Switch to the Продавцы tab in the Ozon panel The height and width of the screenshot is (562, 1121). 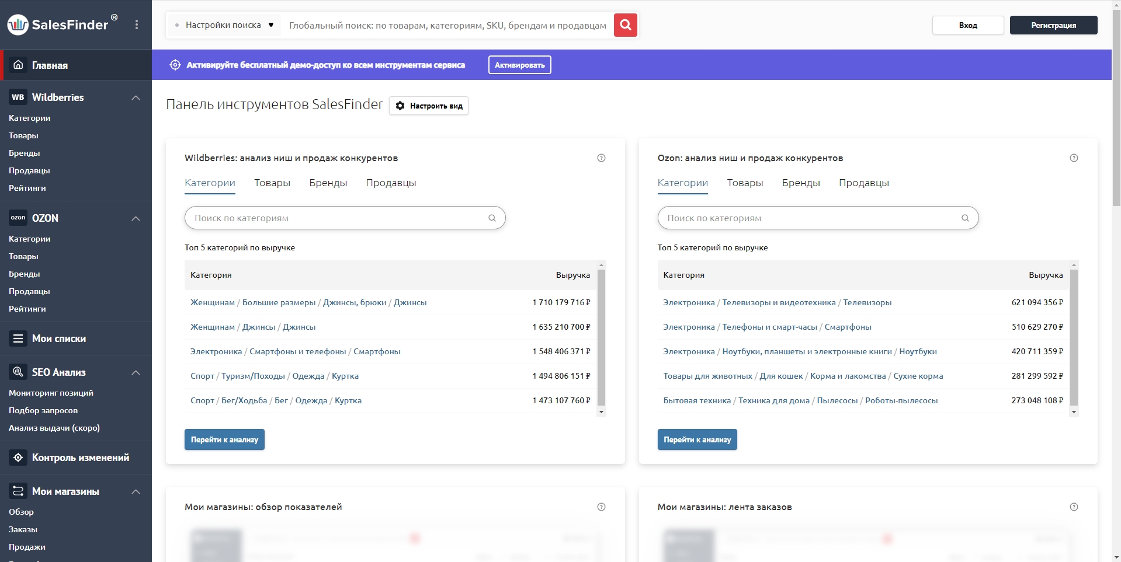tap(864, 183)
